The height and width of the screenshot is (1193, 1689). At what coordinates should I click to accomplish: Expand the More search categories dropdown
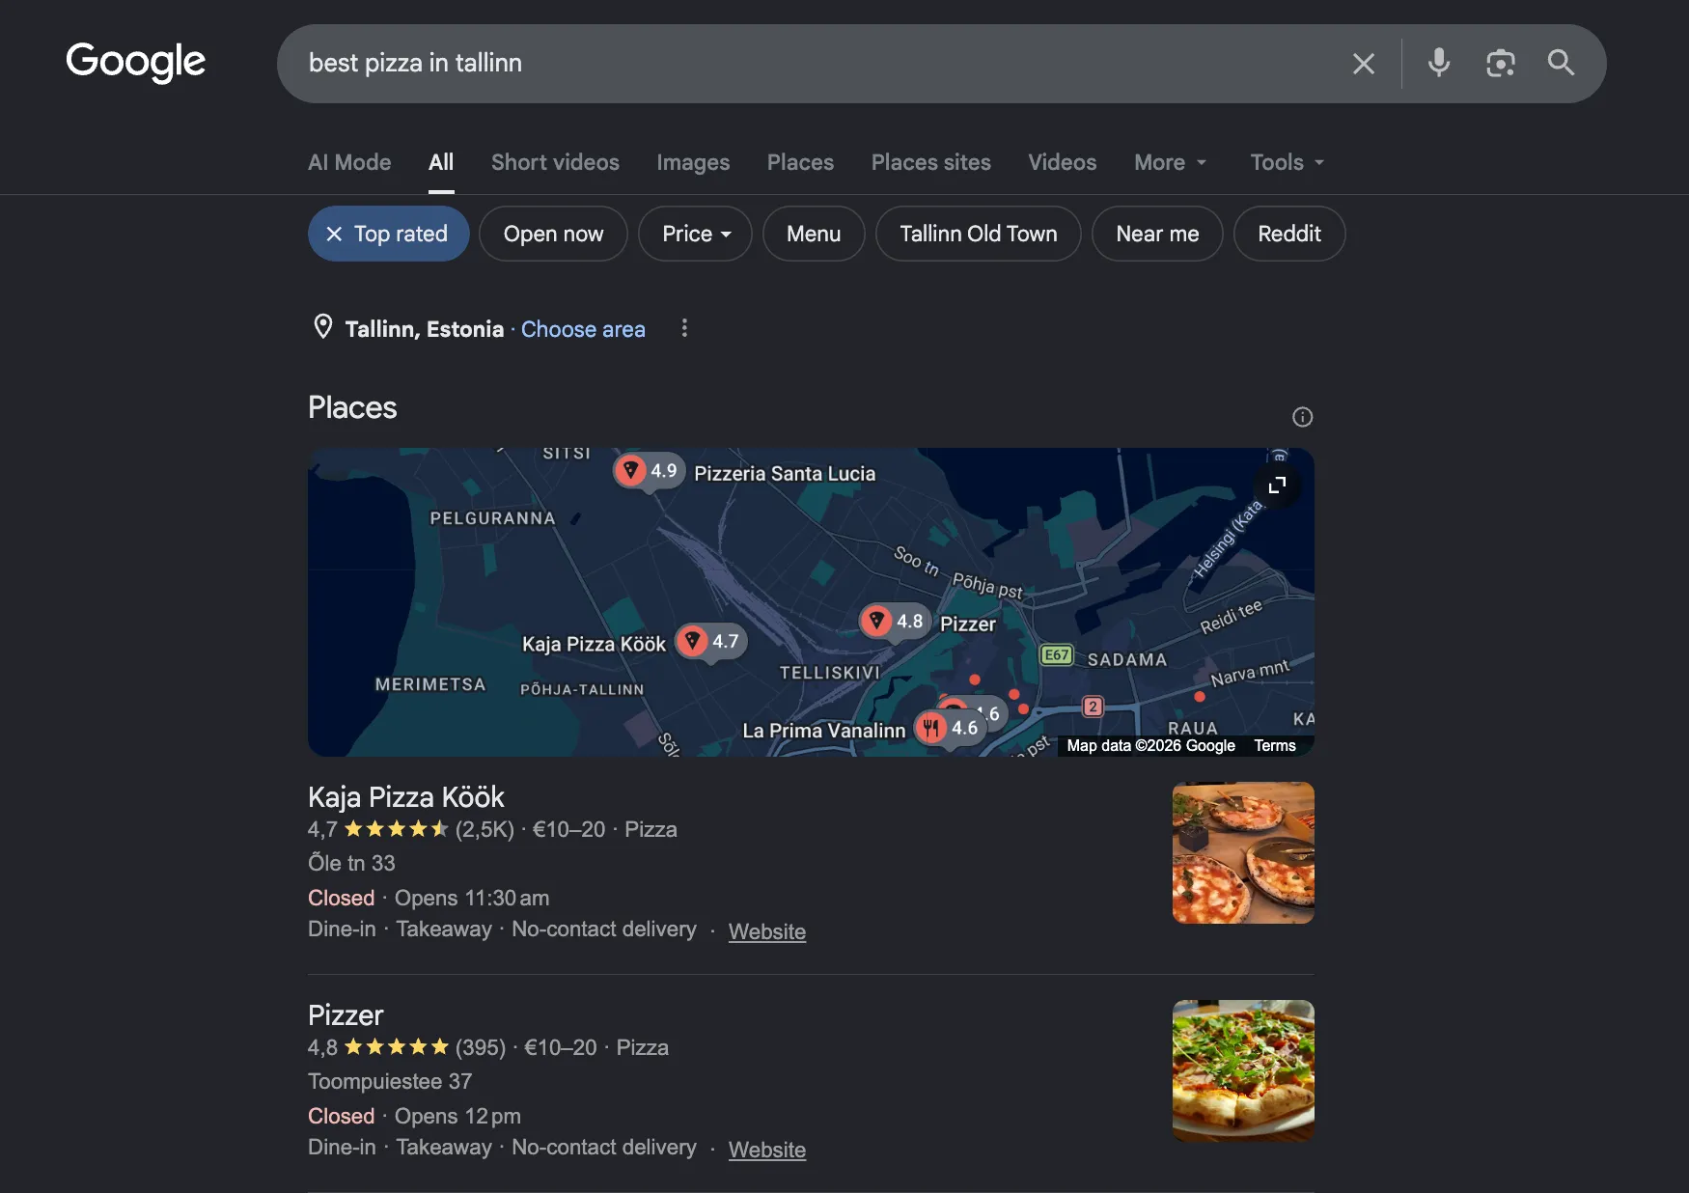point(1170,162)
